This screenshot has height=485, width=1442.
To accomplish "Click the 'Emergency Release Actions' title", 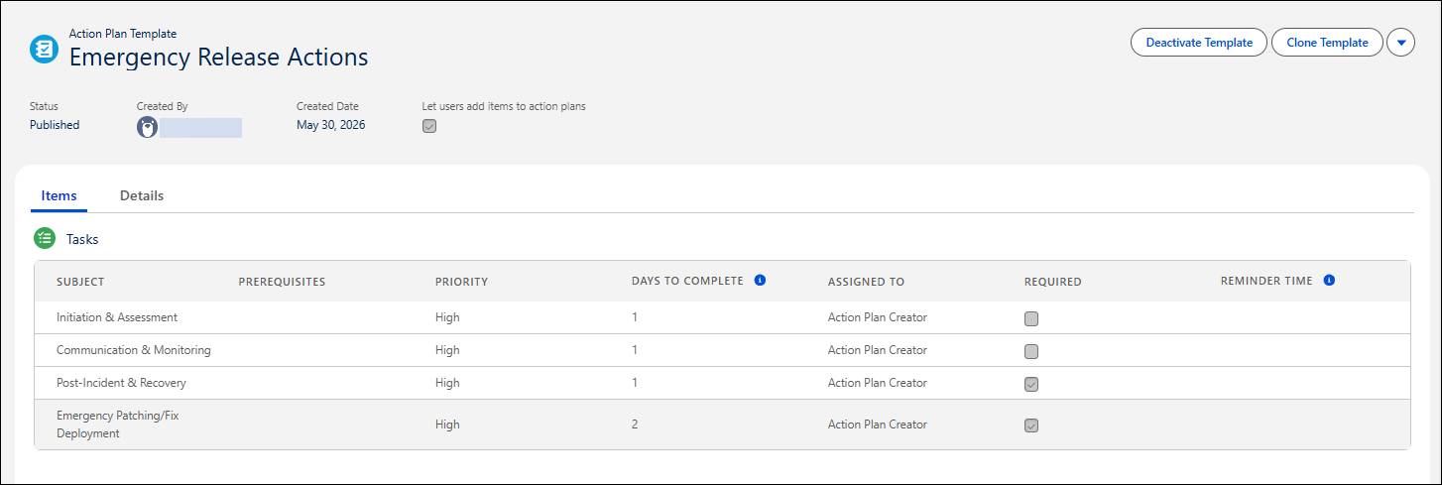I will click(218, 57).
